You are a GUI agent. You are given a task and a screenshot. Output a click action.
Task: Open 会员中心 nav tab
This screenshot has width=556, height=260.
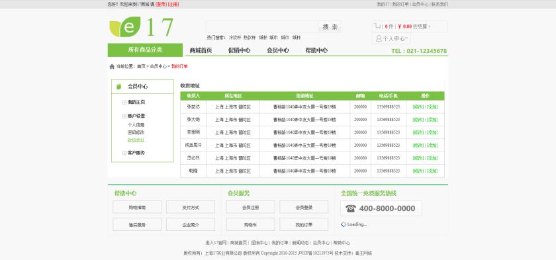[278, 50]
